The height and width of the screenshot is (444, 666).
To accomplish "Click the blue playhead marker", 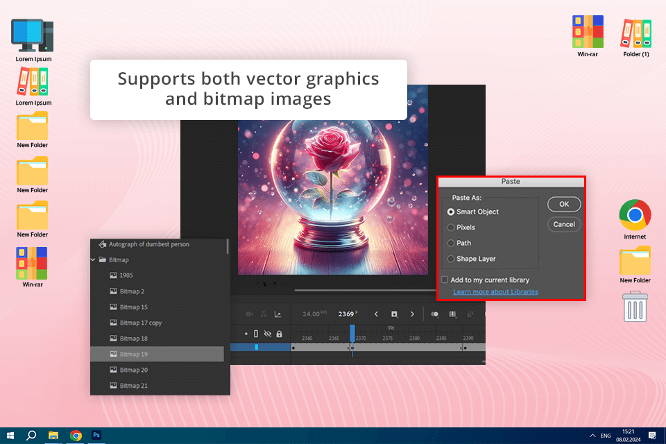I will [352, 333].
